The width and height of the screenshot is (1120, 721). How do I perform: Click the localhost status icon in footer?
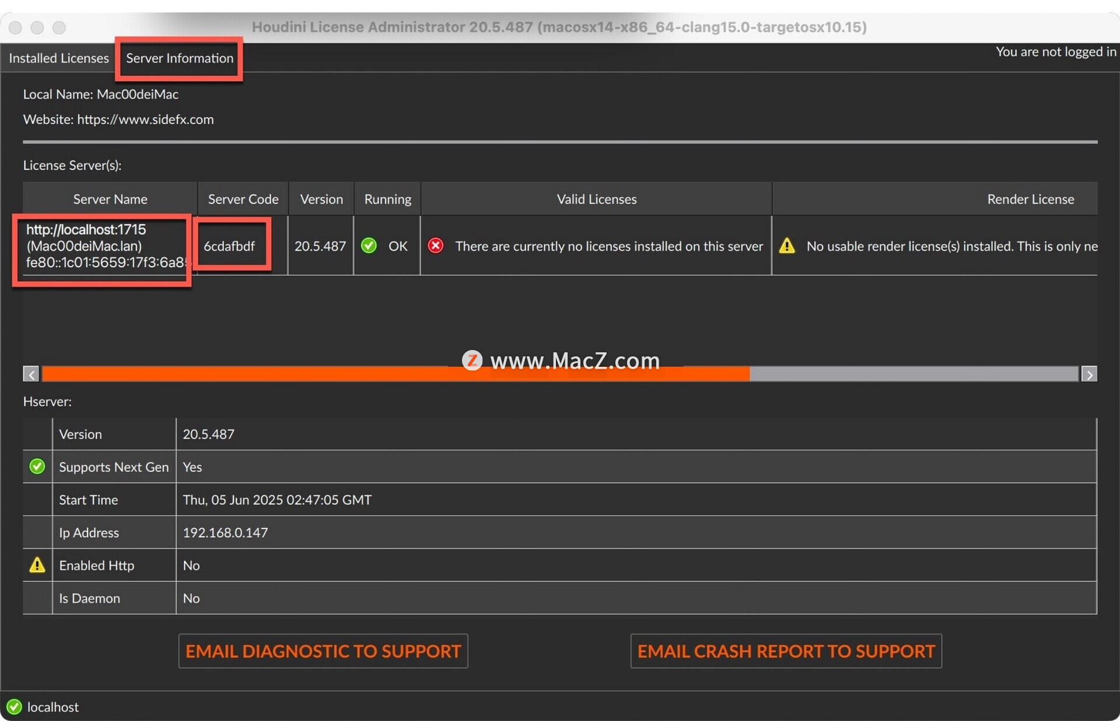pos(14,707)
